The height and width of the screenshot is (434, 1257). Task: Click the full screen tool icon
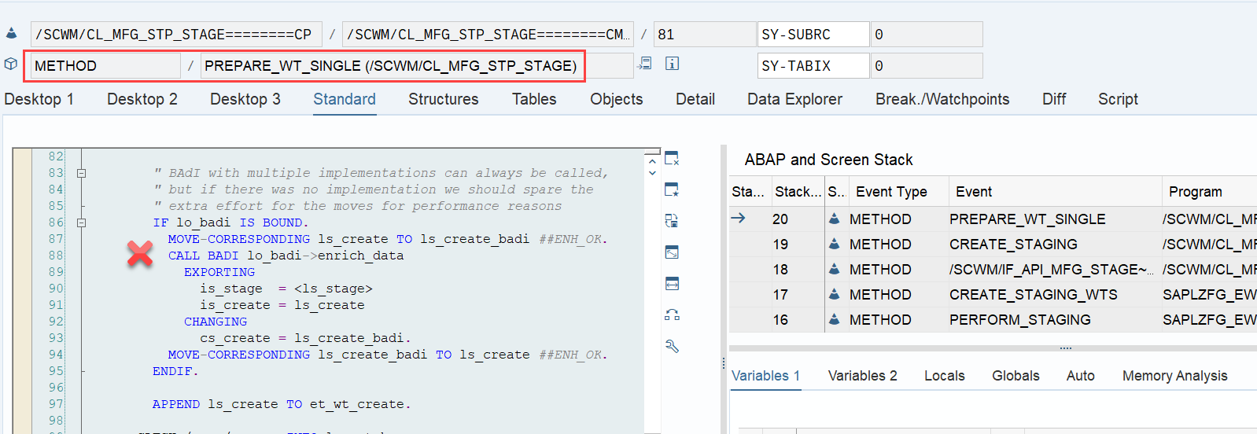672,252
